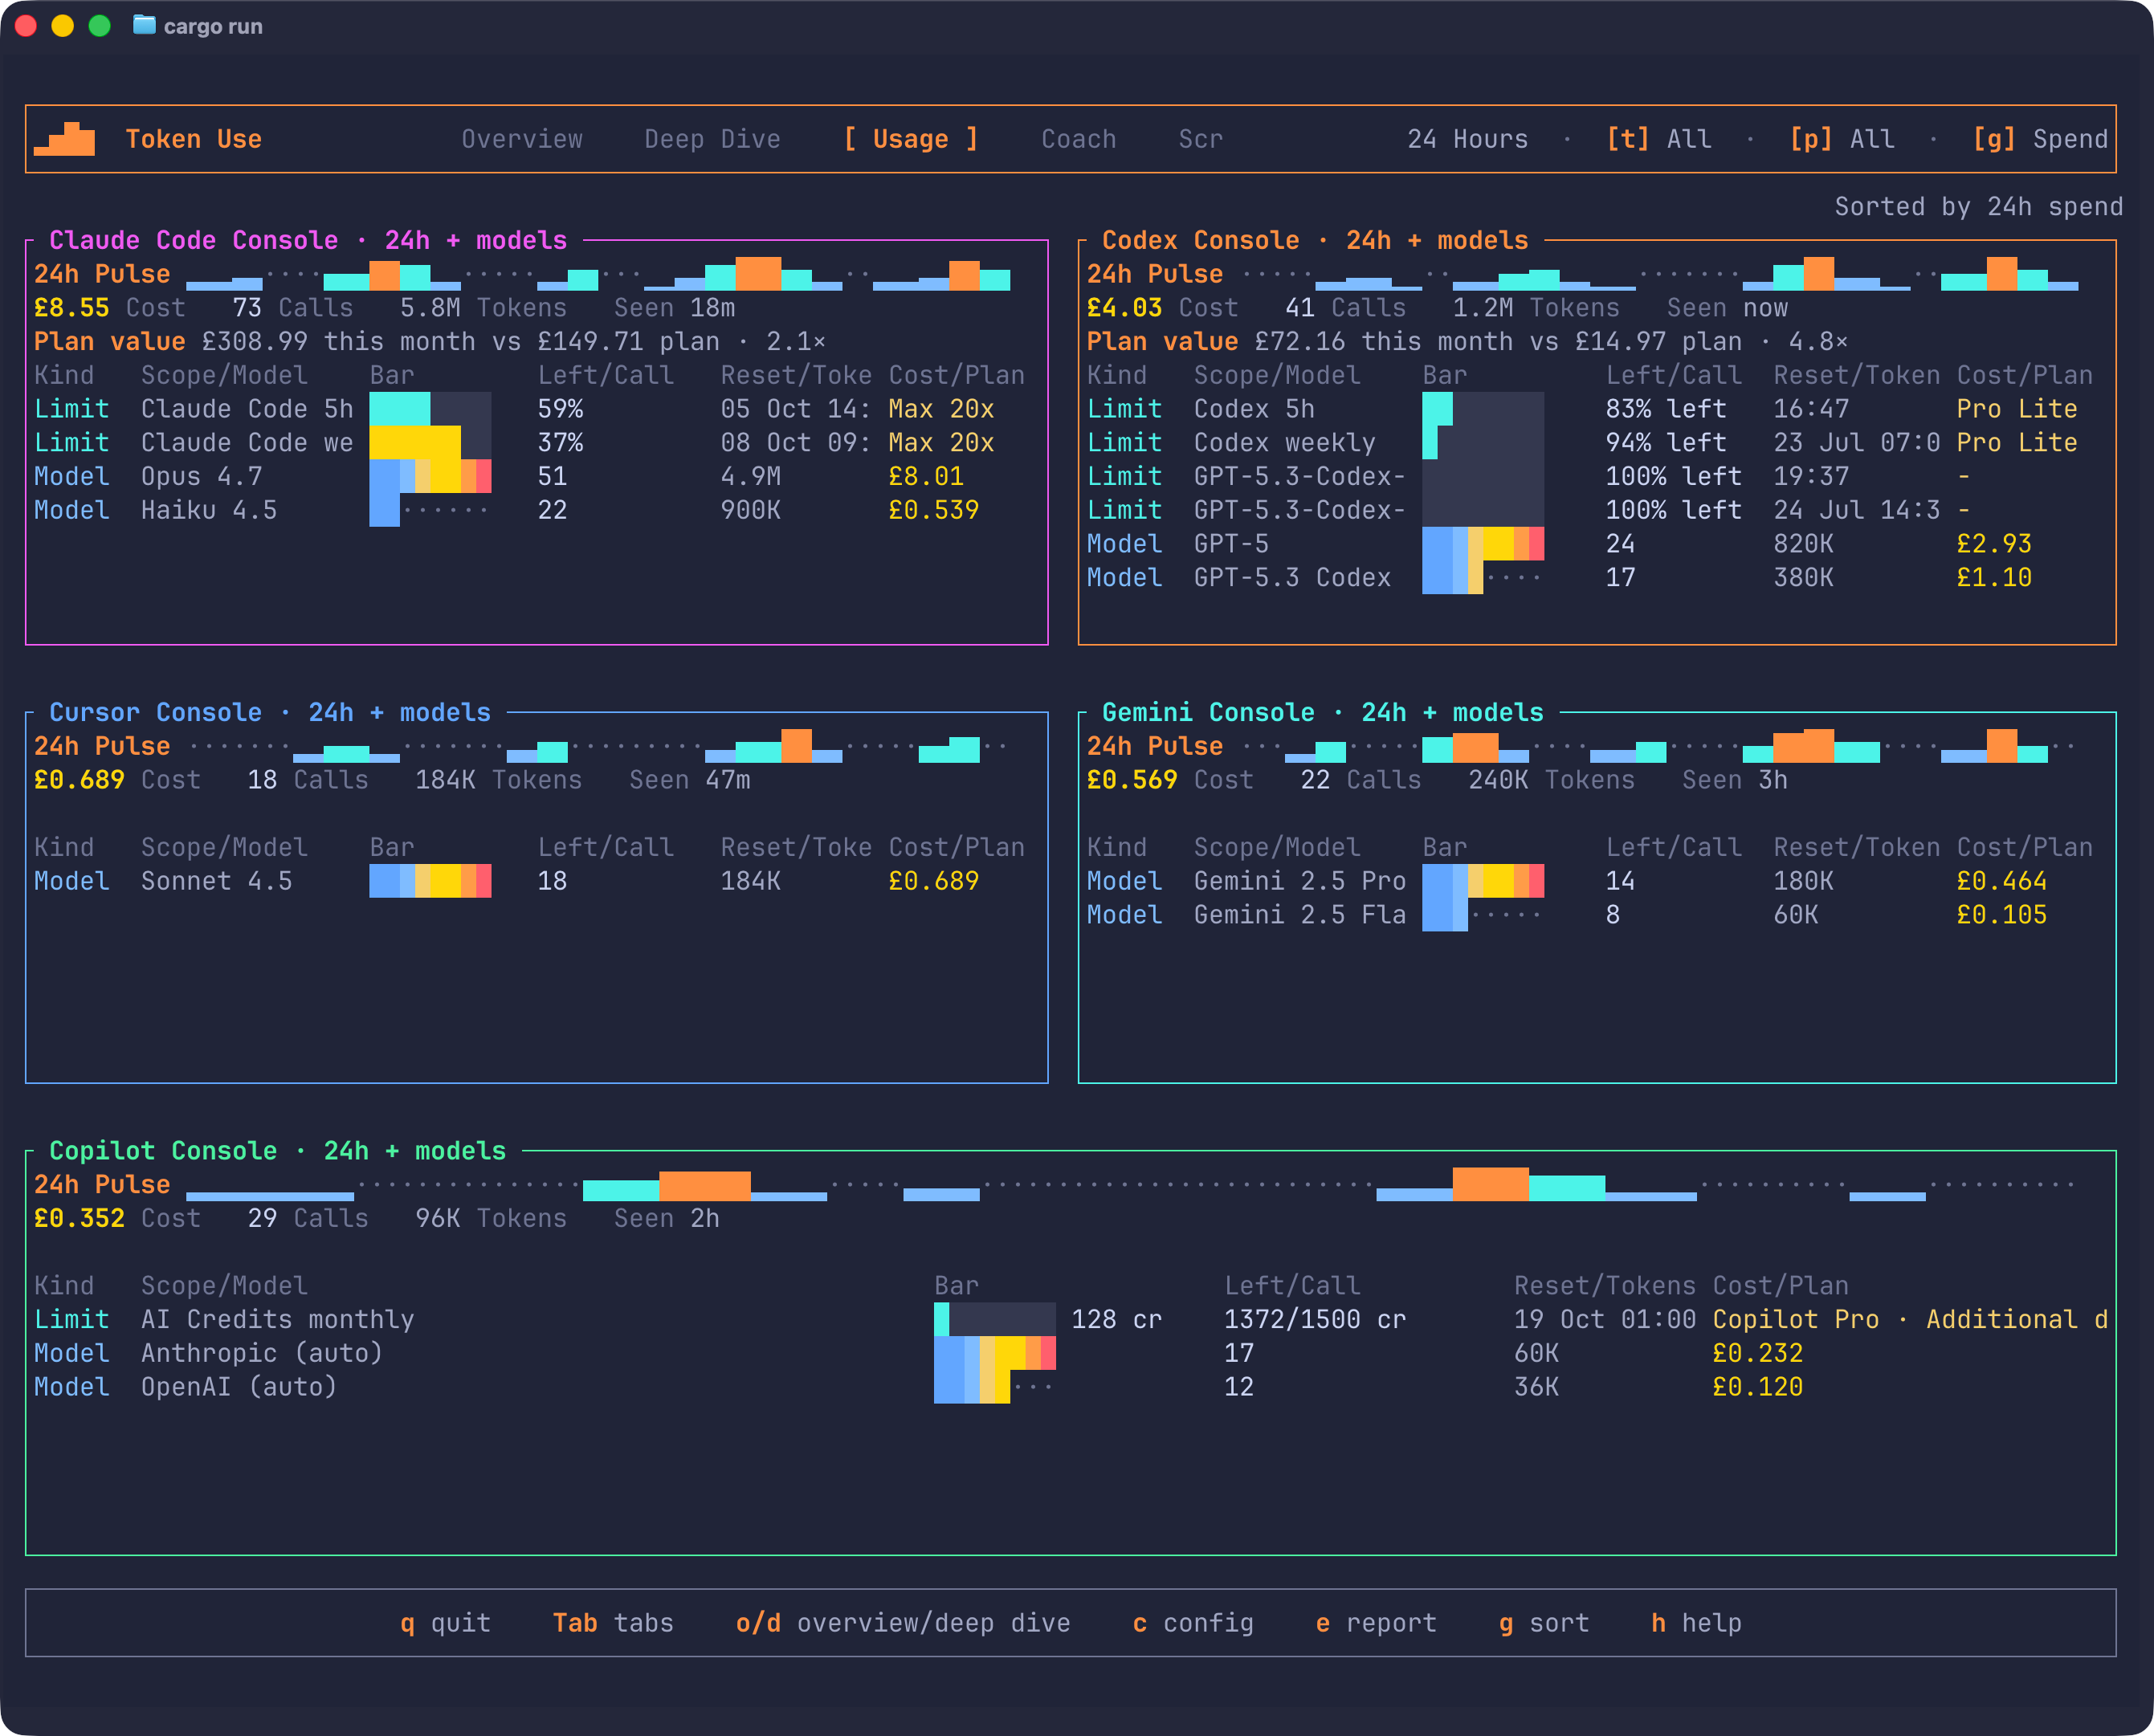Image resolution: width=2154 pixels, height=1736 pixels.
Task: Click h help in the footer
Action: [x=1696, y=1622]
